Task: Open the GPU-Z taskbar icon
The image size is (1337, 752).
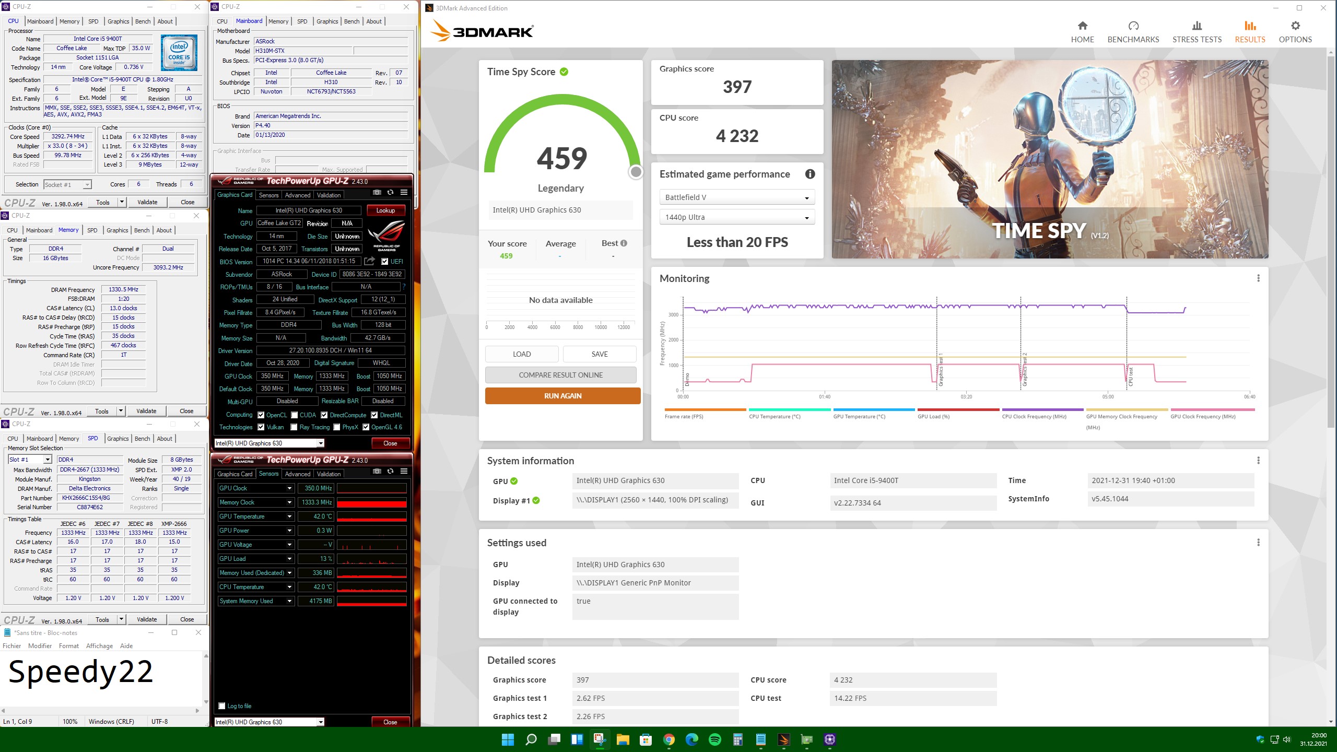Action: pos(806,739)
